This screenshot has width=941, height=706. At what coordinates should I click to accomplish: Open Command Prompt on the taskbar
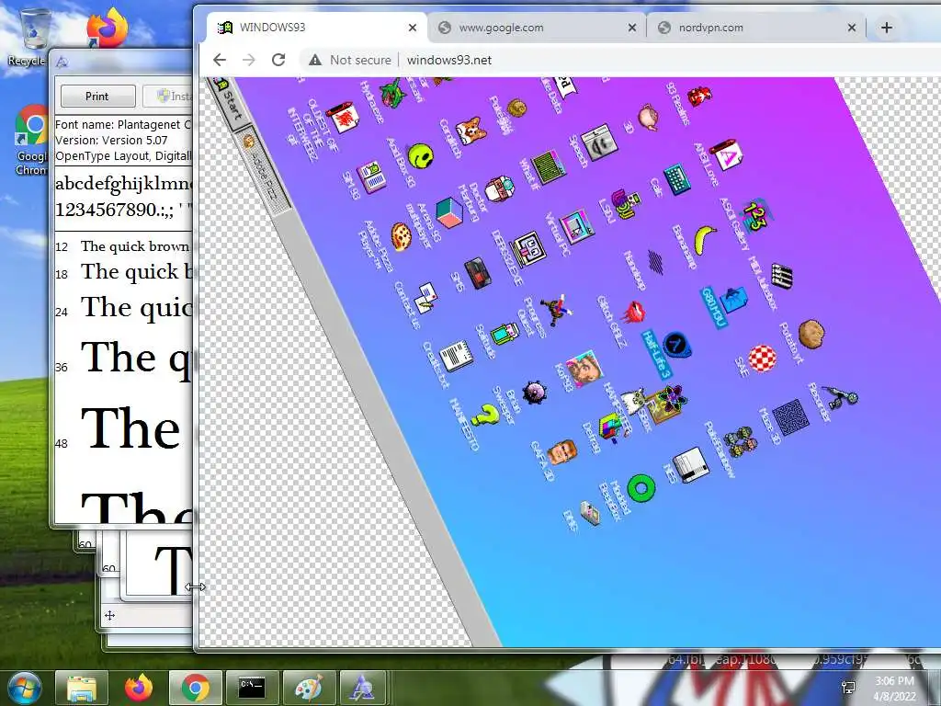[x=252, y=688]
